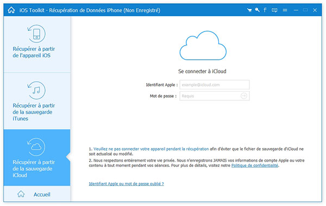Viewport: 326px width, 206px height.
Task: Switch to Récupérer à partir de la sauvegarde iTunes
Action: point(37,101)
